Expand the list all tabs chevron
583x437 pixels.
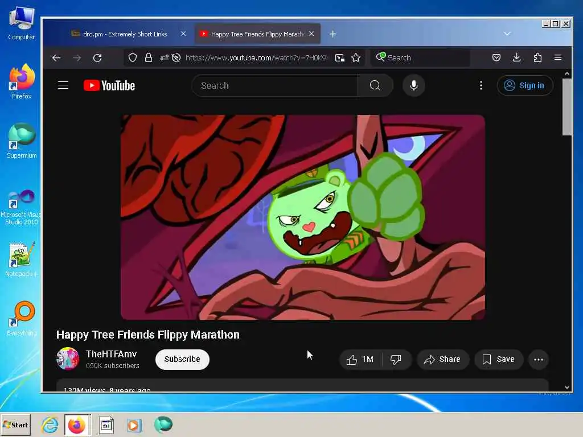pos(507,34)
